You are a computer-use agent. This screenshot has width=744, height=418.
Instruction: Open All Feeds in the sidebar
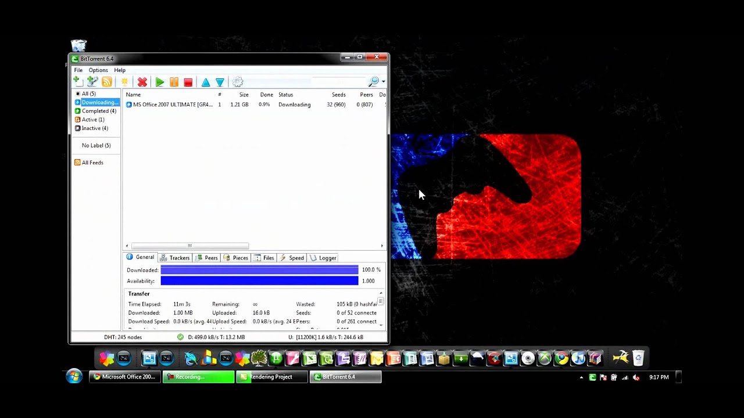(x=88, y=163)
